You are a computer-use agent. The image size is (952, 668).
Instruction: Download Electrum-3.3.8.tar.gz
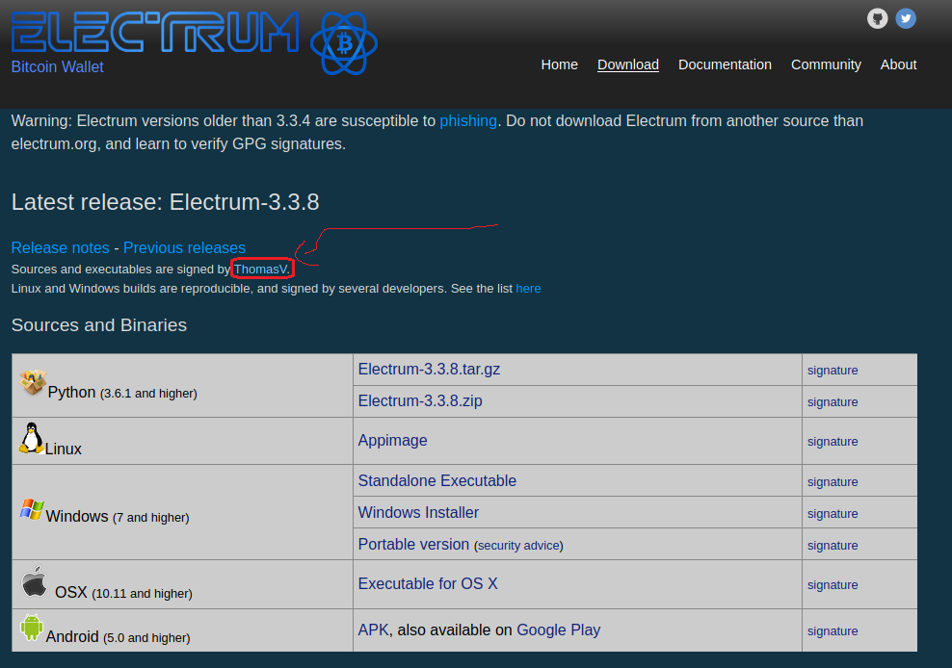click(x=429, y=369)
